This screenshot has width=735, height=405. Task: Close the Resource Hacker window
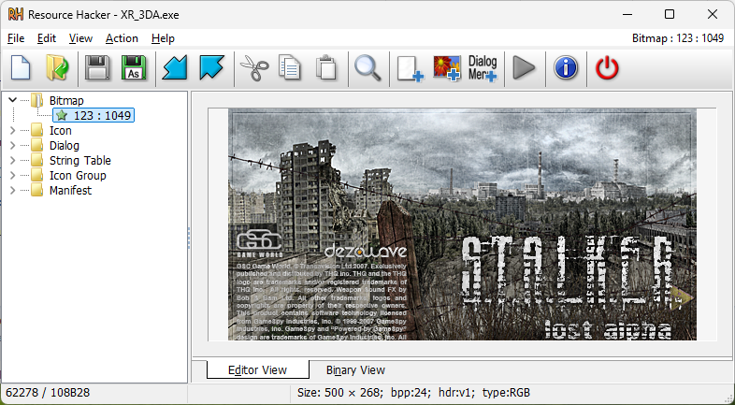pyautogui.click(x=713, y=15)
